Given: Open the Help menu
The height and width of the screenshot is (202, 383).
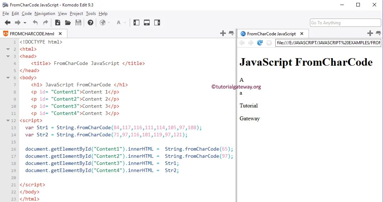Looking at the screenshot, I should coord(103,14).
